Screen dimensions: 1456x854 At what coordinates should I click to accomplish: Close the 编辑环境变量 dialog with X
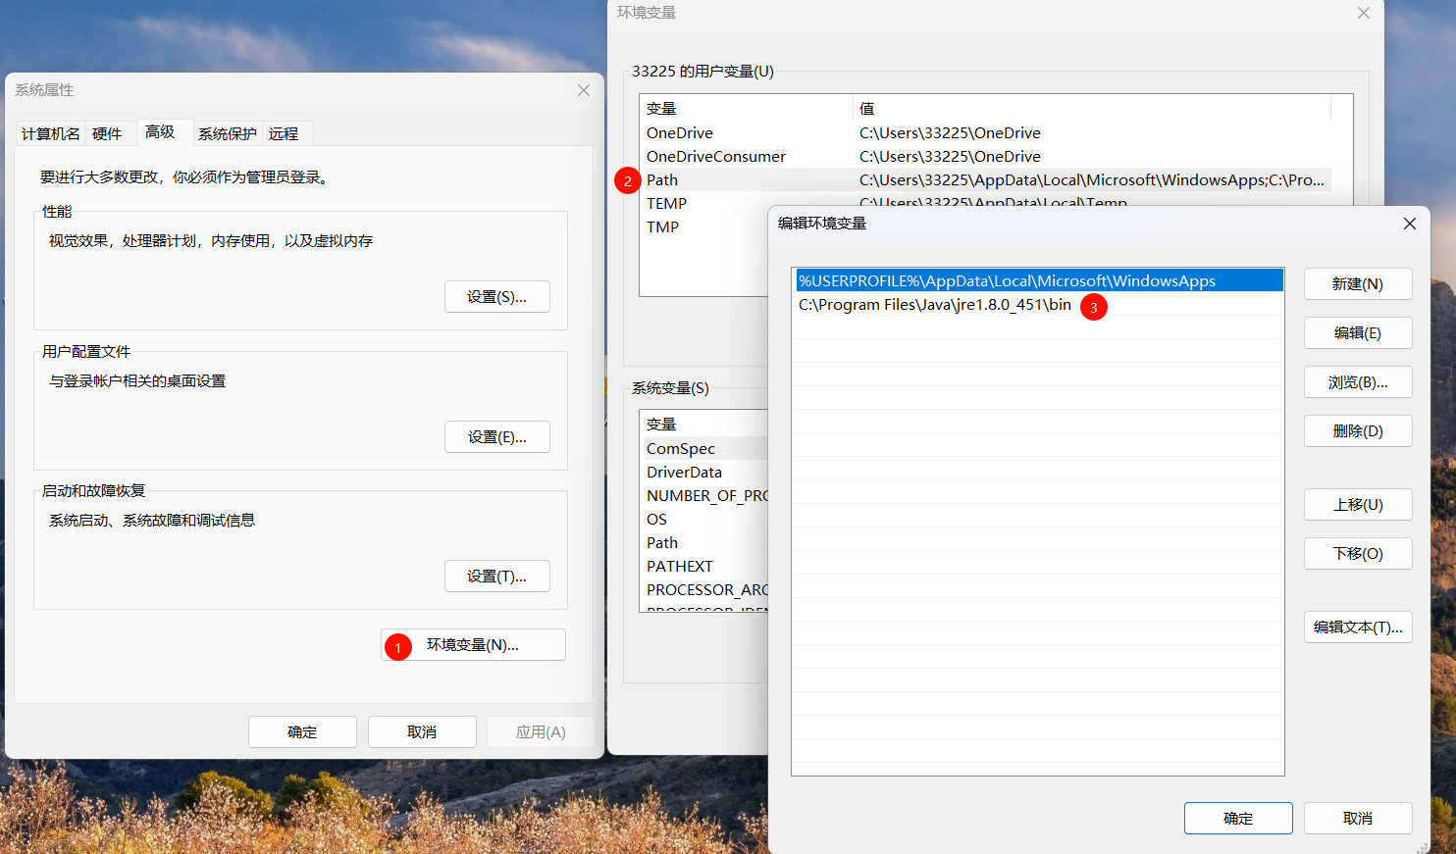[1409, 224]
